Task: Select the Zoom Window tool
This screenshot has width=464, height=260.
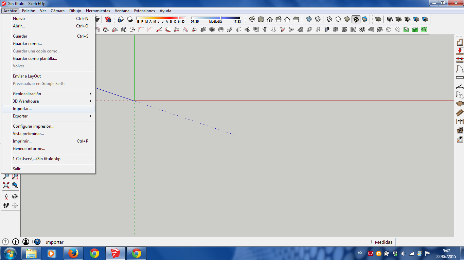Action: click(x=15, y=176)
